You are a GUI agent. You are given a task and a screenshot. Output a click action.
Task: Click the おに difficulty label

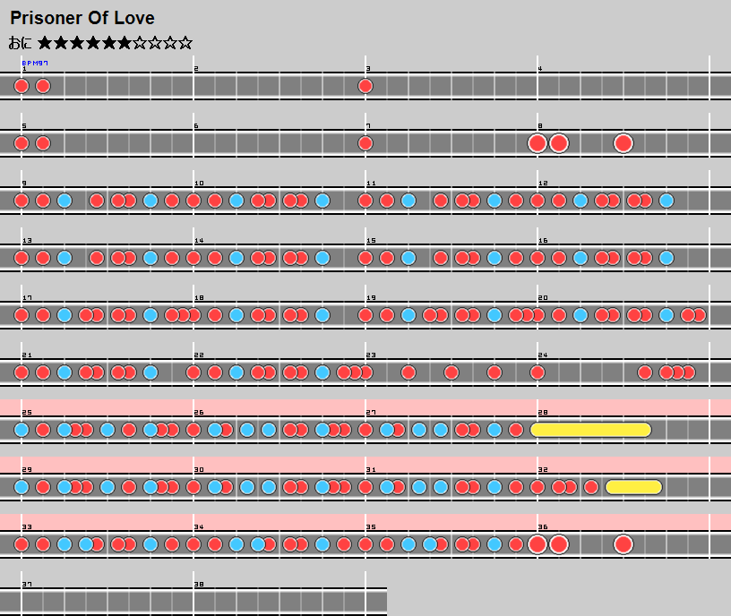(21, 42)
